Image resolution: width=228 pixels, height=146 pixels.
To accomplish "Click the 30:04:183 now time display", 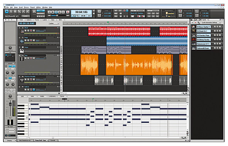I will point(81,12).
